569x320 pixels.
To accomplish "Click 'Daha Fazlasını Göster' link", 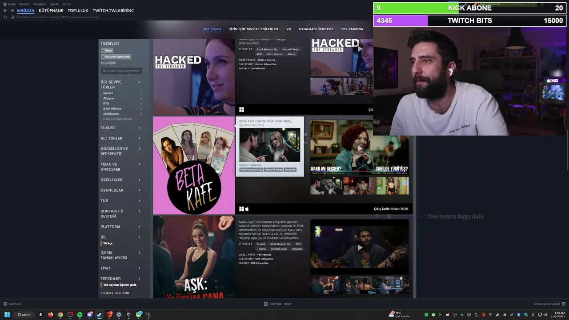I will point(117,119).
